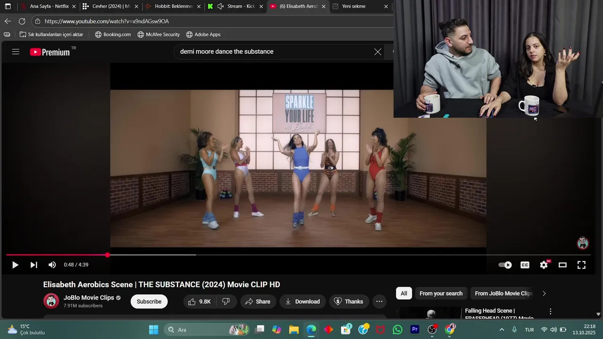The width and height of the screenshot is (603, 339).
Task: Open options for Falling Head Scene video
Action: [550, 311]
